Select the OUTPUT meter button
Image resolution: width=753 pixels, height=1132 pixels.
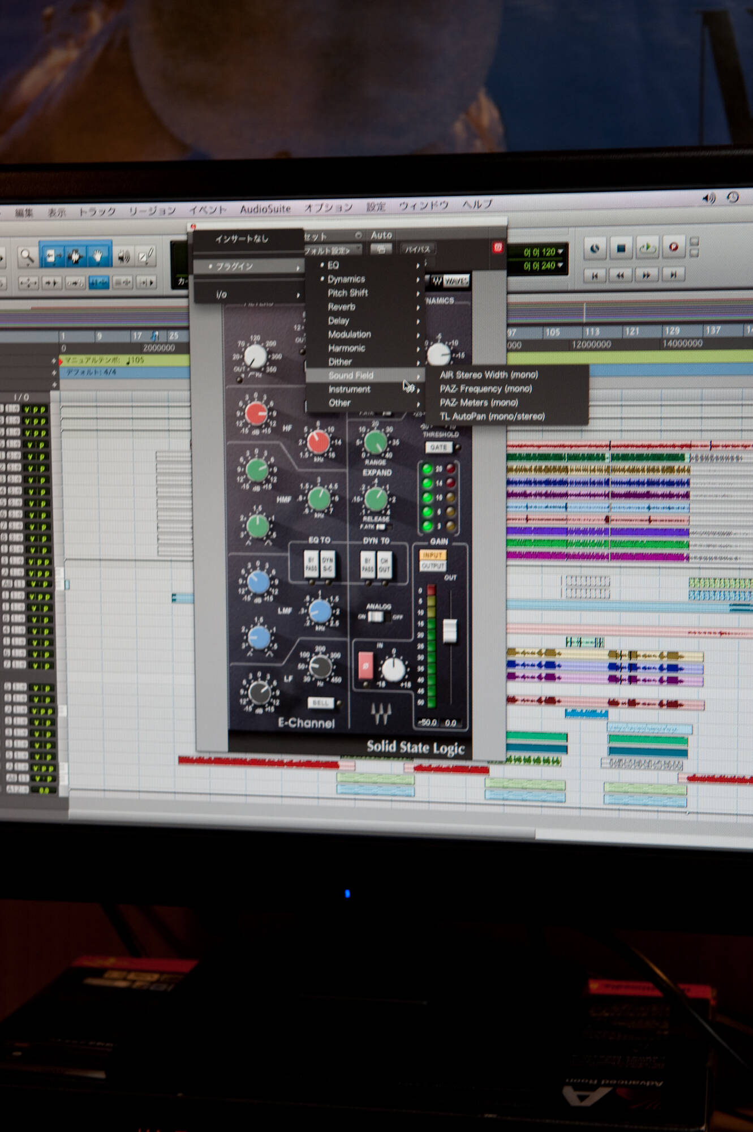click(x=433, y=565)
